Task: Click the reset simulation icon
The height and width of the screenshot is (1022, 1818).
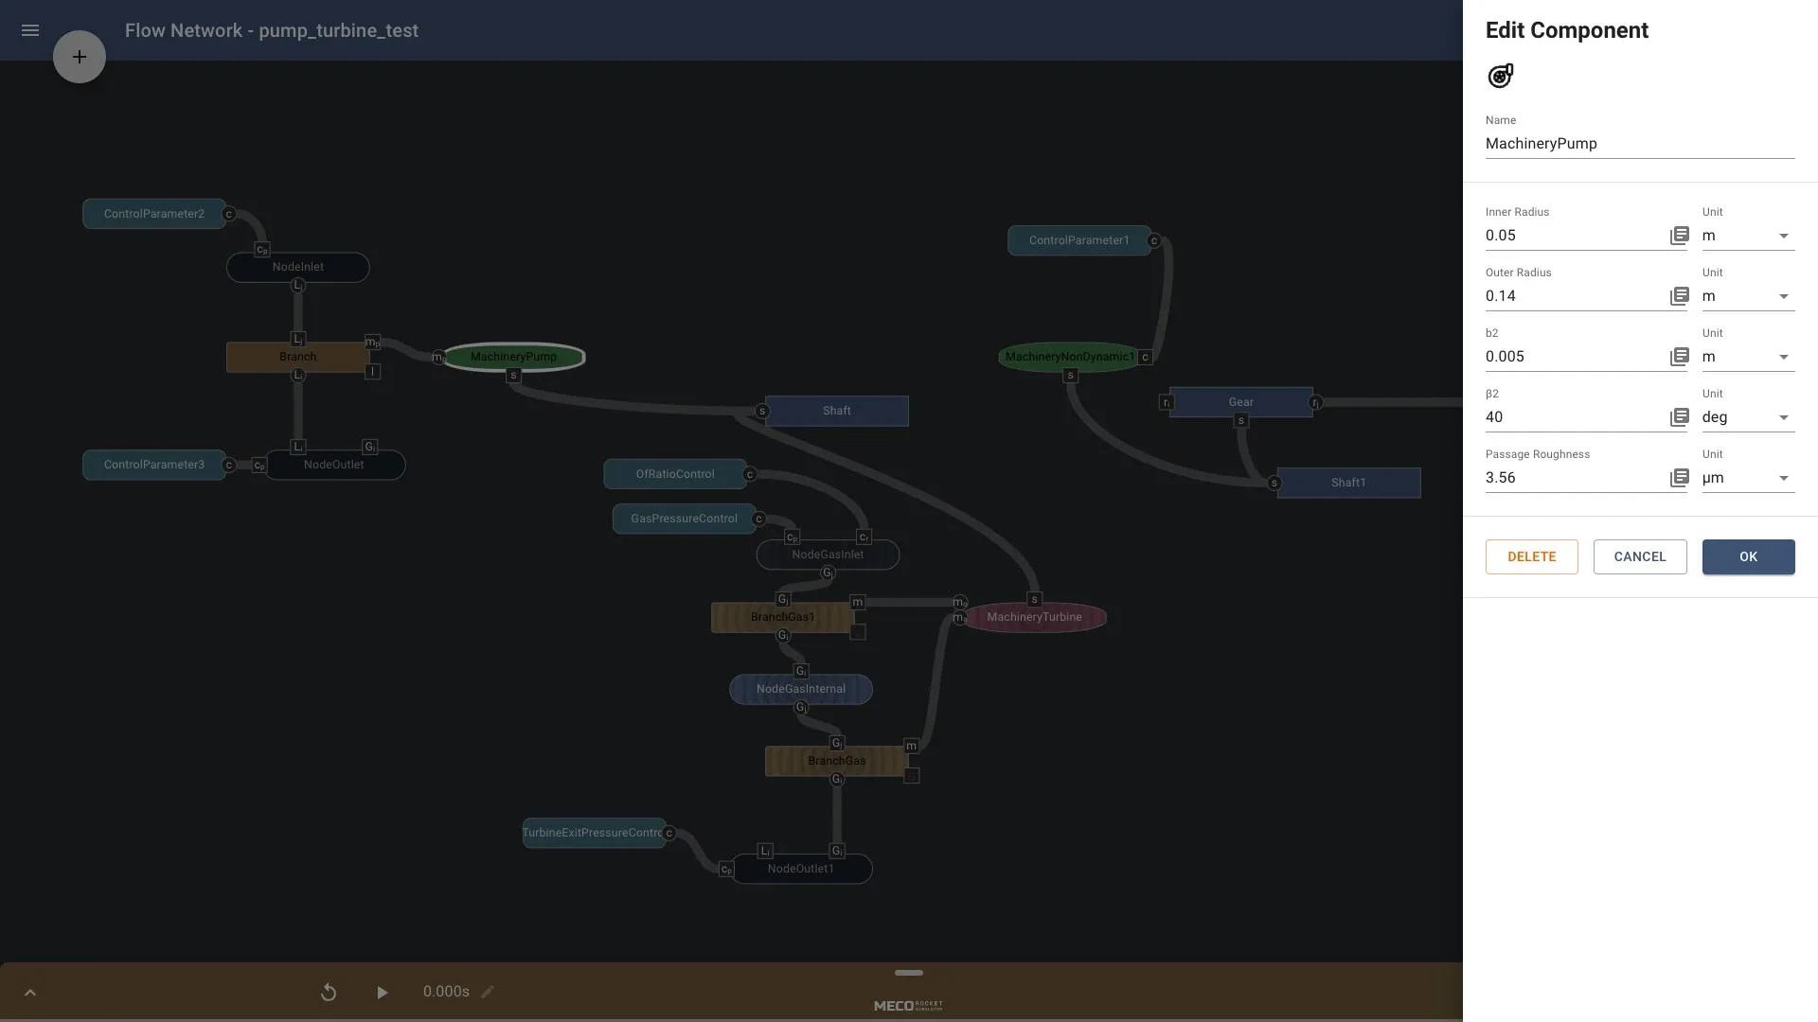Action: coord(329,992)
